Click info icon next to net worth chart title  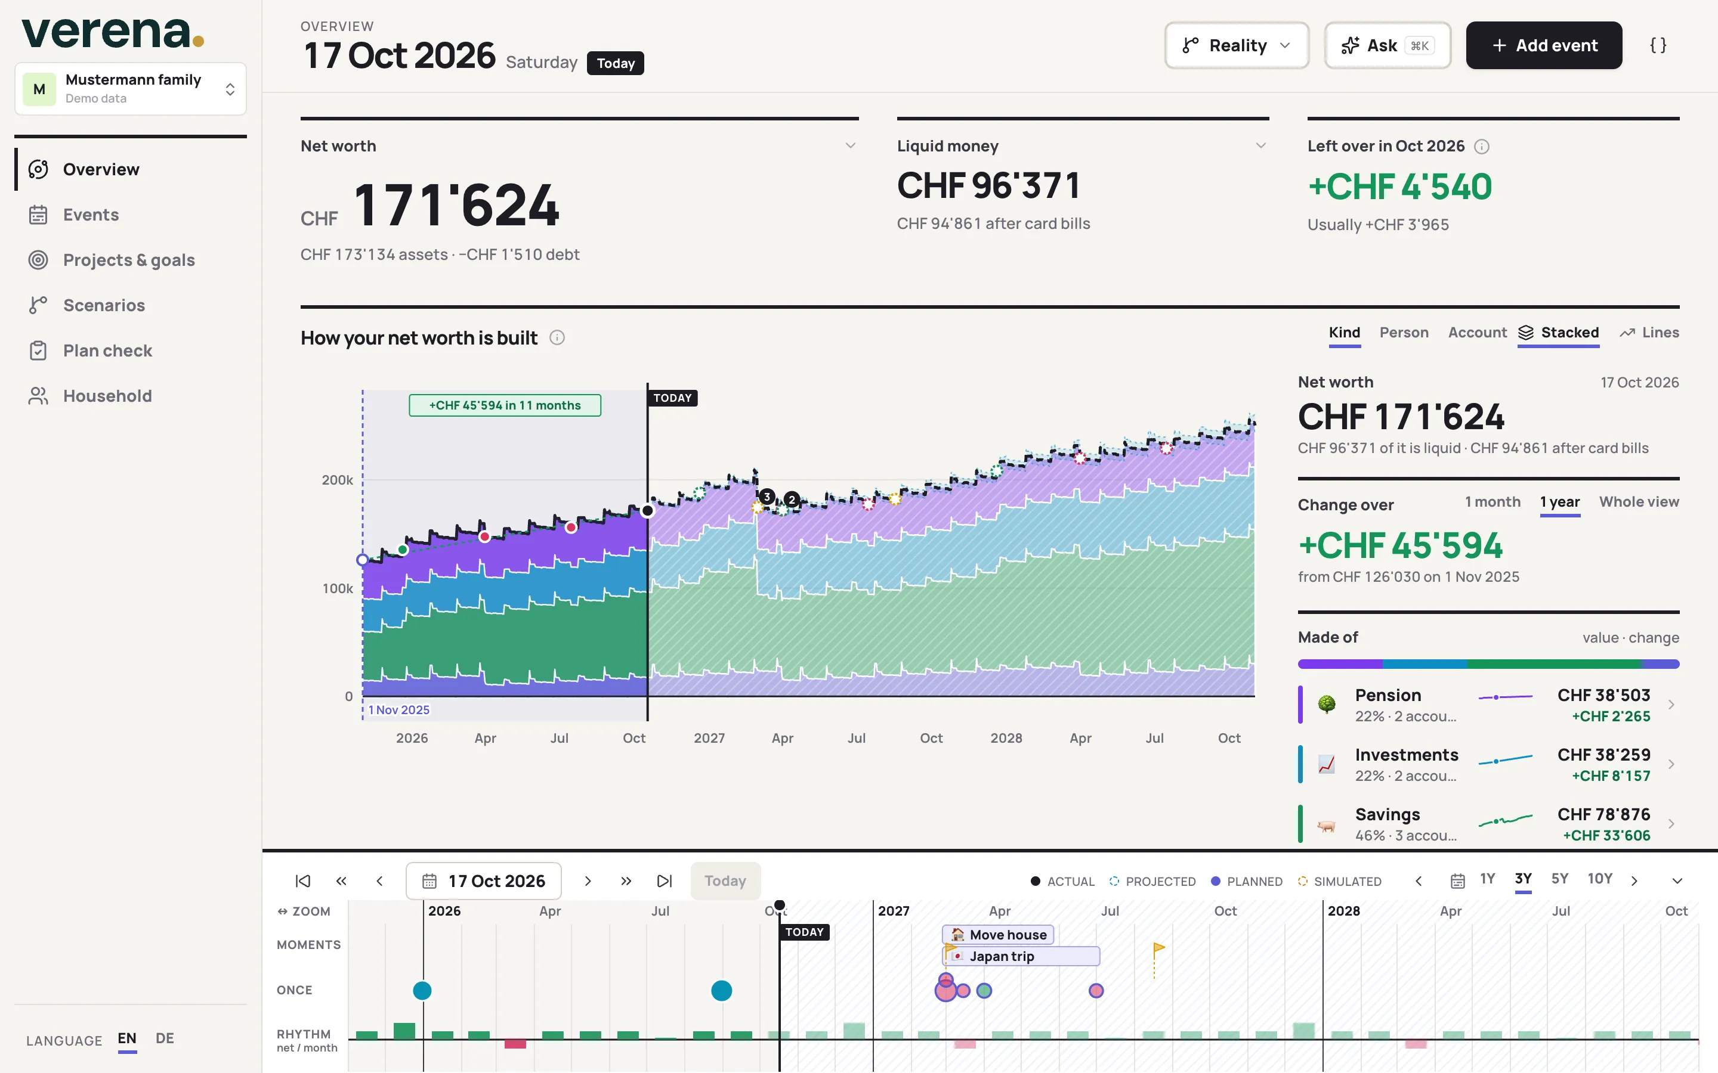click(x=557, y=338)
